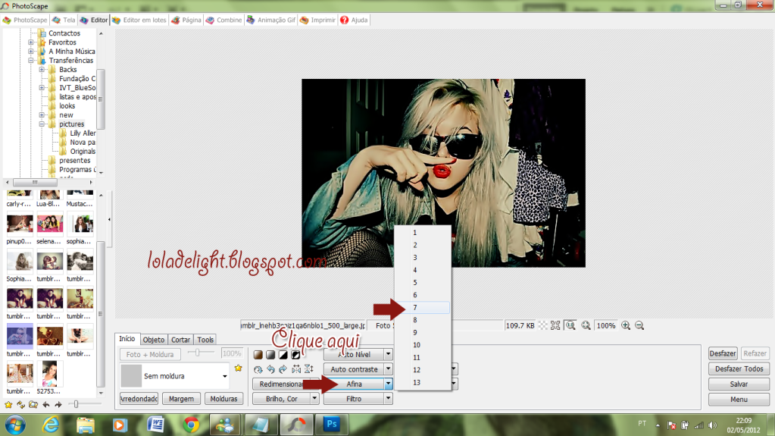The image size is (775, 436).
Task: Click the Desfazer Todos button
Action: click(x=739, y=369)
